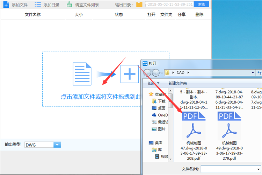Viewport: 262px width, 175px height.
Task: Select the 7.dwg-2018-04-09 file name
Action: click(x=229, y=99)
